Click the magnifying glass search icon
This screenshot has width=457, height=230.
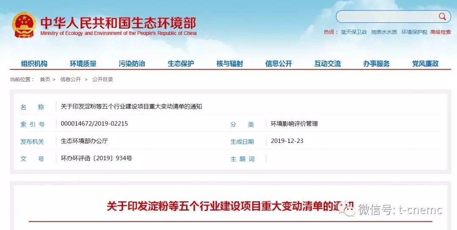(x=442, y=16)
